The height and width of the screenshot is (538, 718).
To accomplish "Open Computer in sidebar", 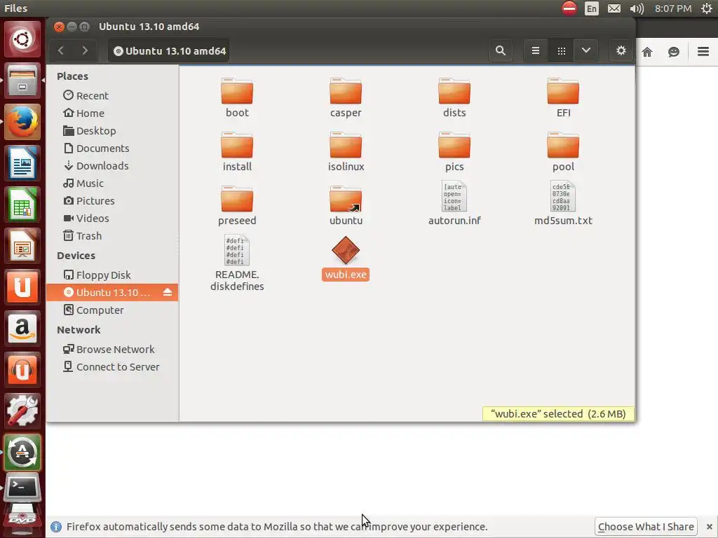I will [112, 310].
